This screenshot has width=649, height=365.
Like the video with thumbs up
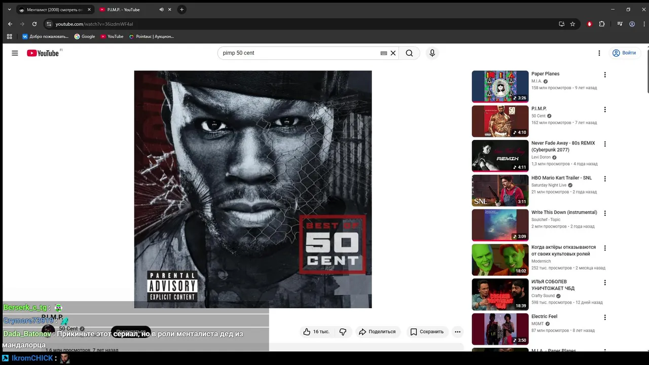pyautogui.click(x=316, y=332)
